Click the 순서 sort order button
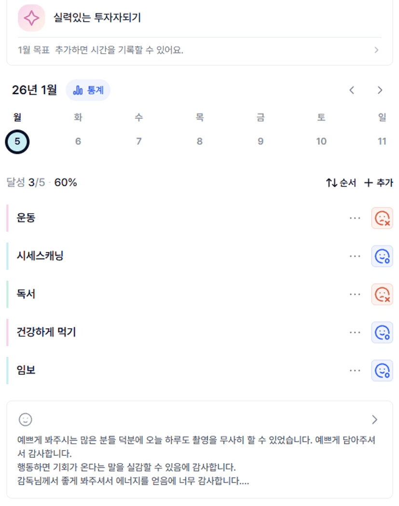Viewport: 399px width, 506px height. tap(341, 183)
